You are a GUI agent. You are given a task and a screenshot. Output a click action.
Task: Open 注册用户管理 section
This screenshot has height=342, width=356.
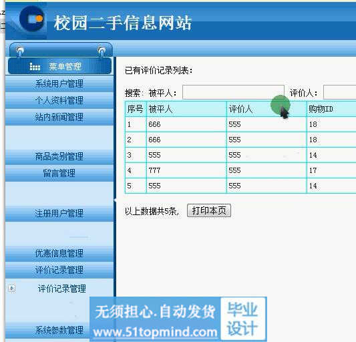tap(59, 214)
